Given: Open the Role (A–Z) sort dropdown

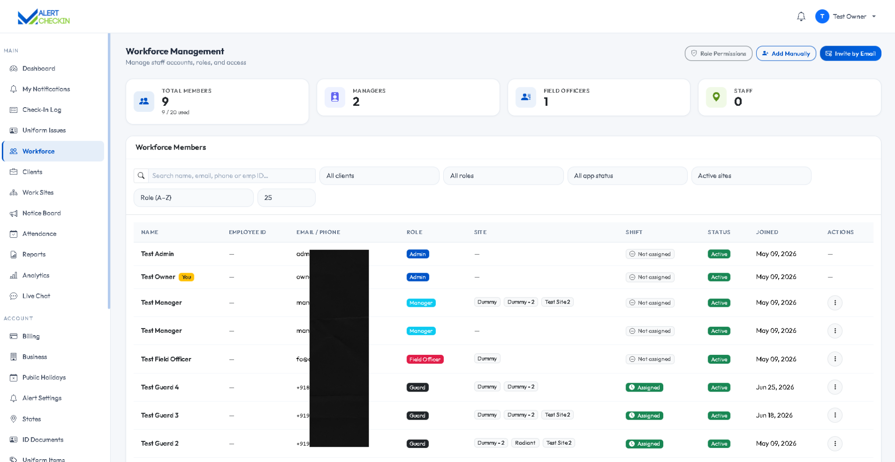Looking at the screenshot, I should point(193,198).
